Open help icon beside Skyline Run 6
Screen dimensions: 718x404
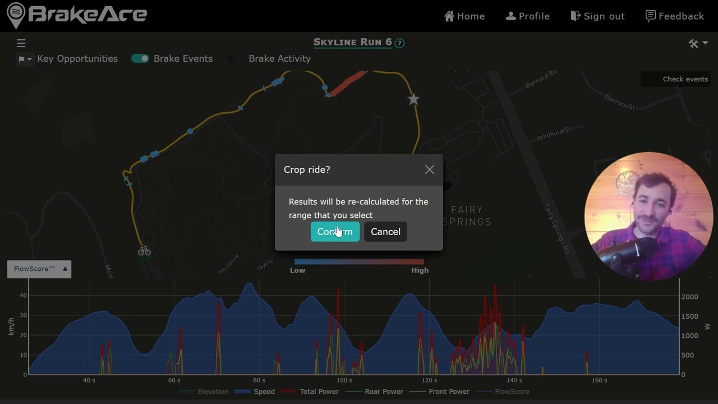(399, 43)
